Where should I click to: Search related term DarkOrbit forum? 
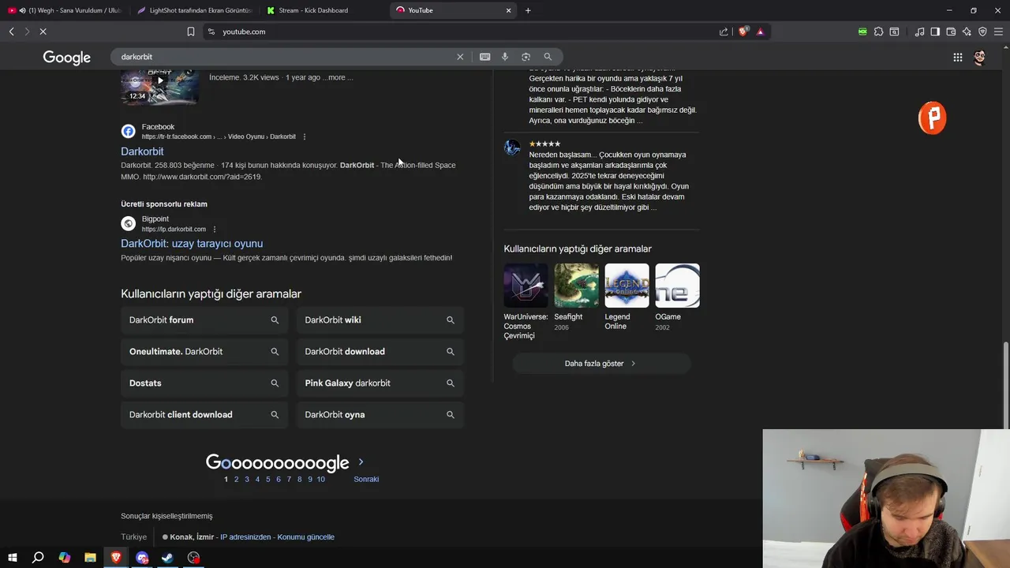coord(204,319)
